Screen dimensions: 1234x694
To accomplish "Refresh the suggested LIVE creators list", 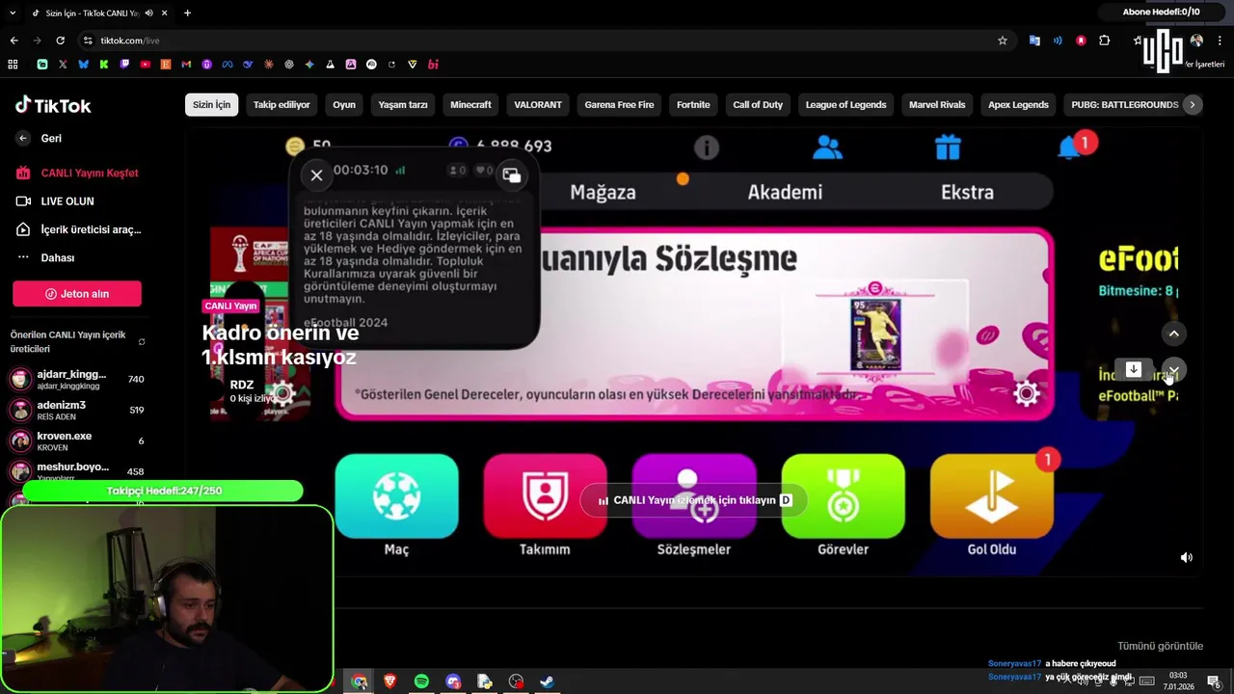I will tap(142, 342).
